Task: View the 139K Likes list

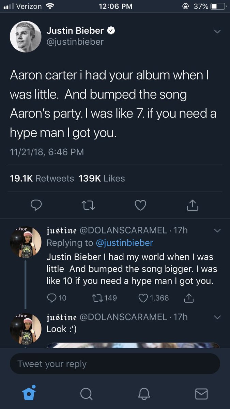Action: click(102, 178)
